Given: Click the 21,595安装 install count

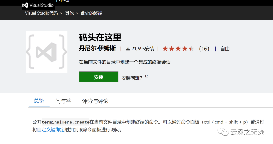Looking at the screenshot, I should (x=143, y=49).
